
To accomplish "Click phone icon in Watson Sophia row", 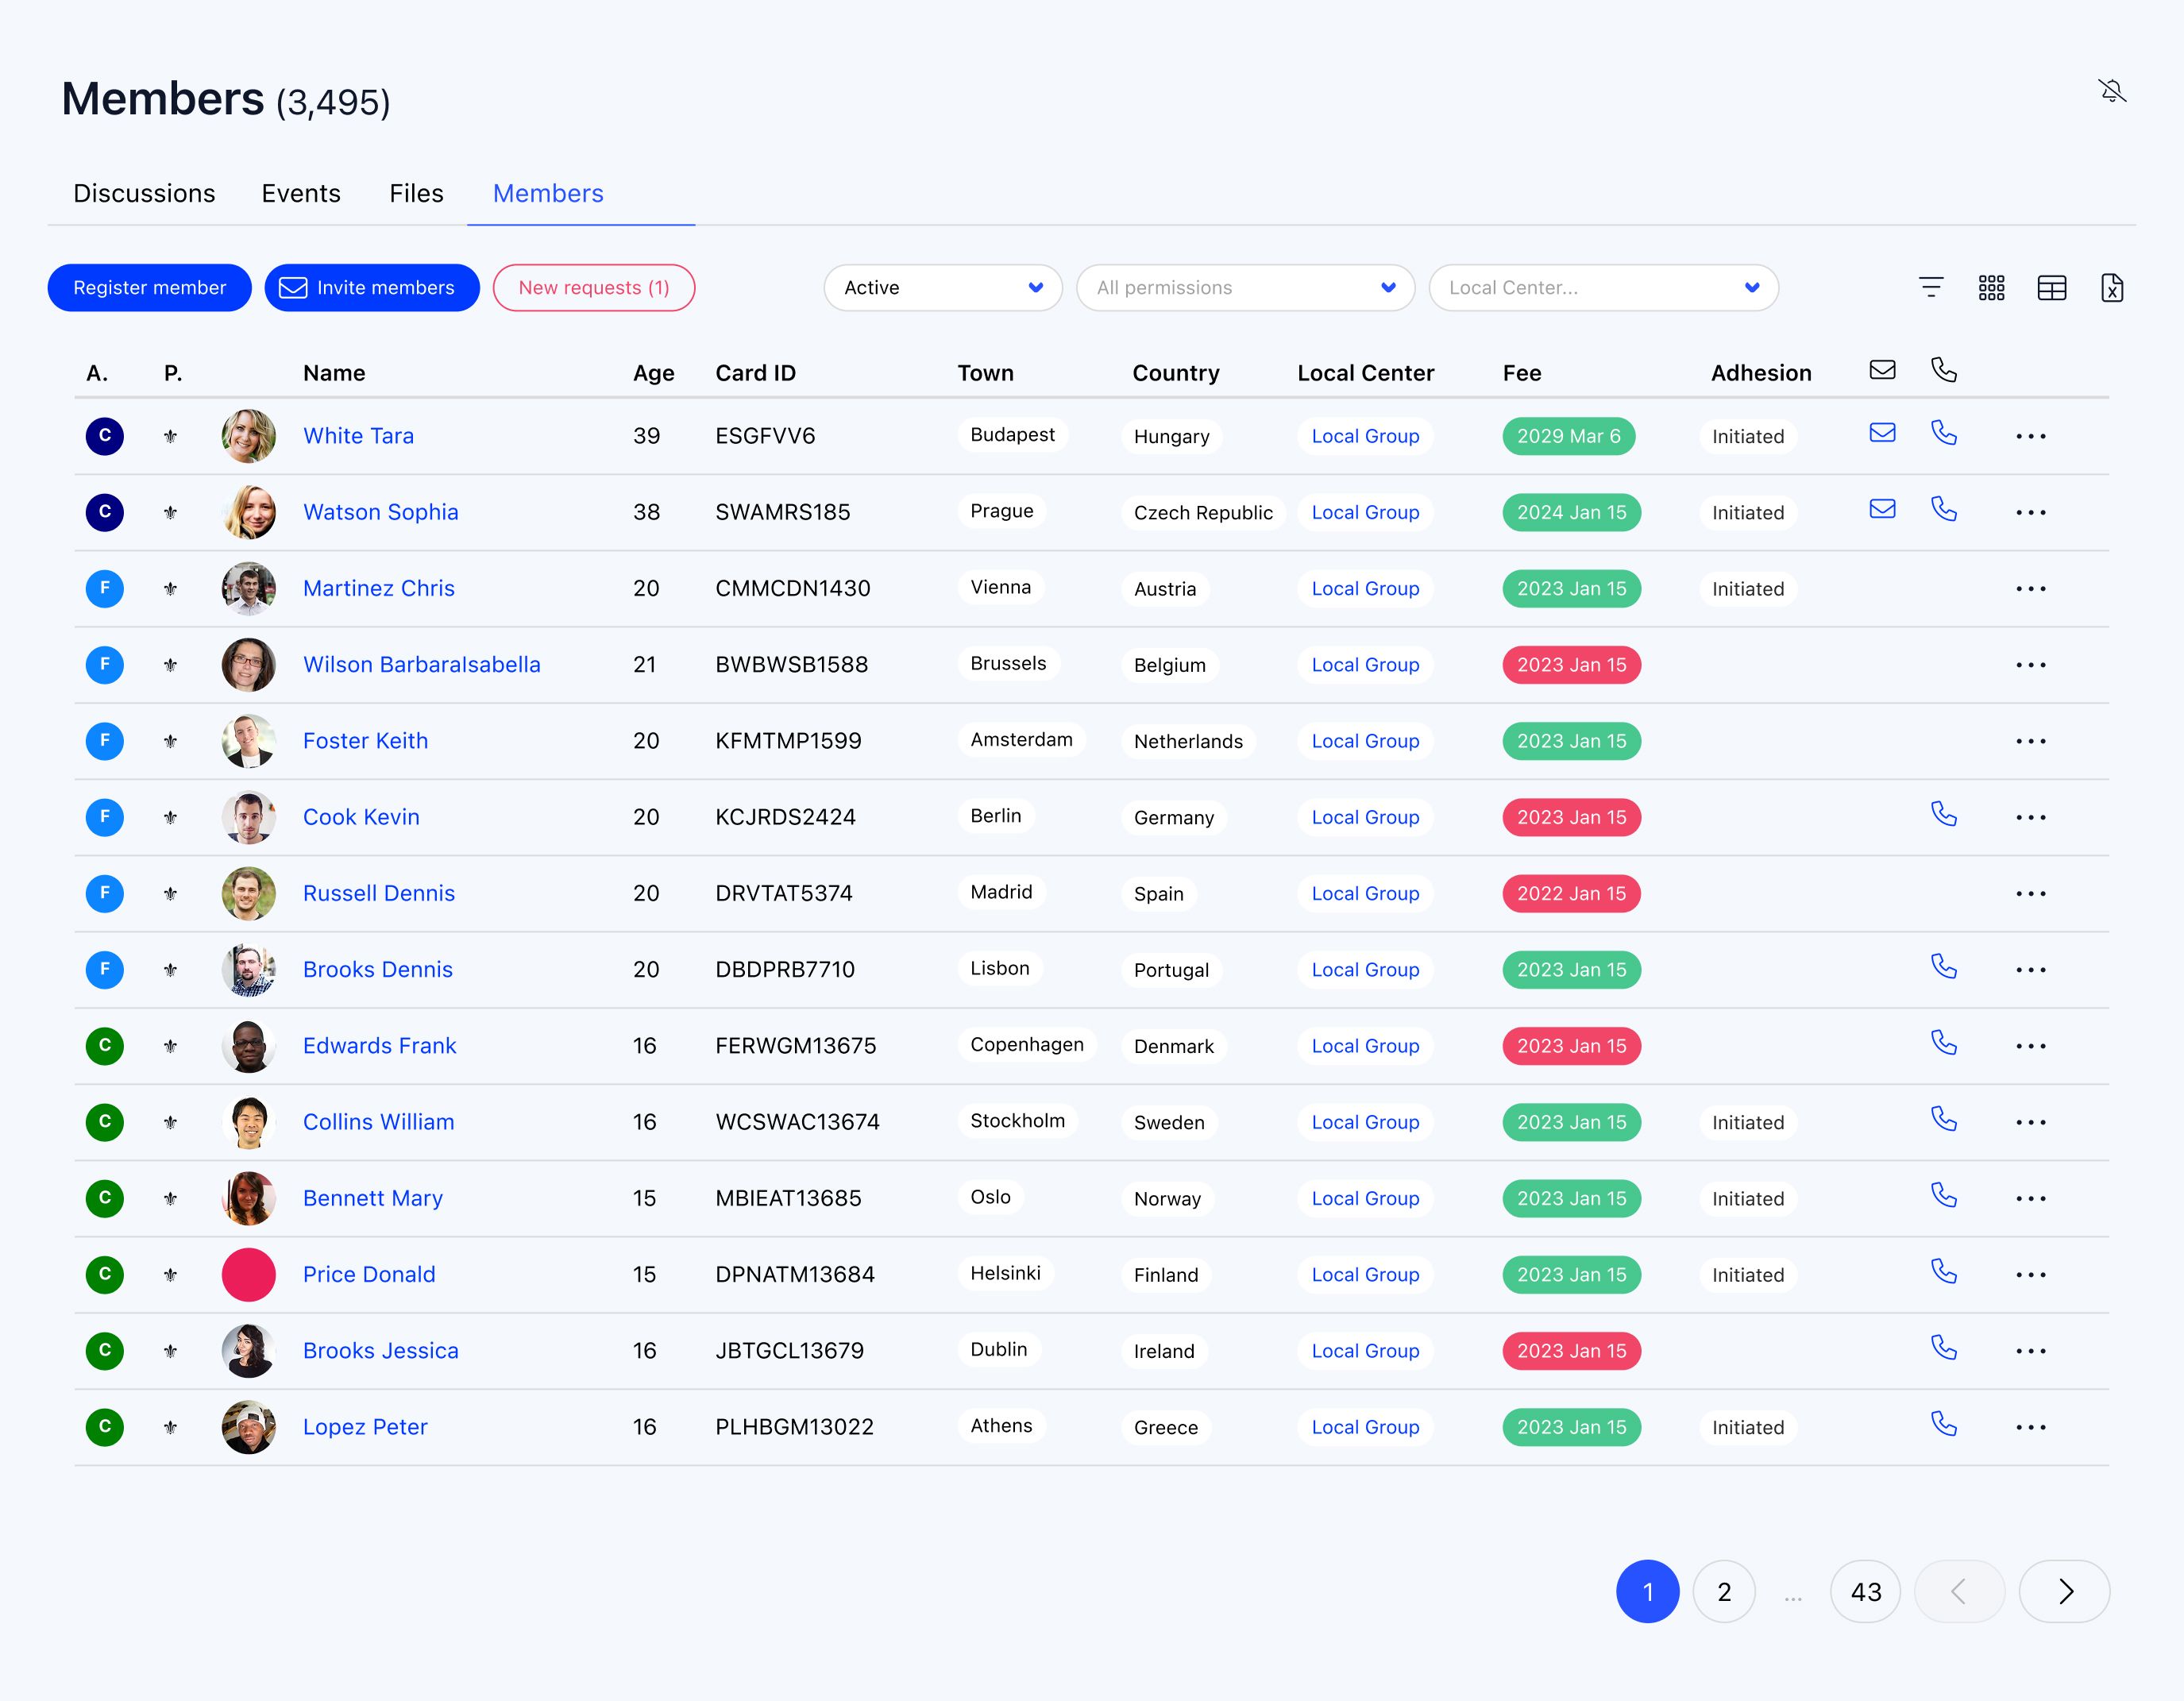I will tap(1943, 509).
